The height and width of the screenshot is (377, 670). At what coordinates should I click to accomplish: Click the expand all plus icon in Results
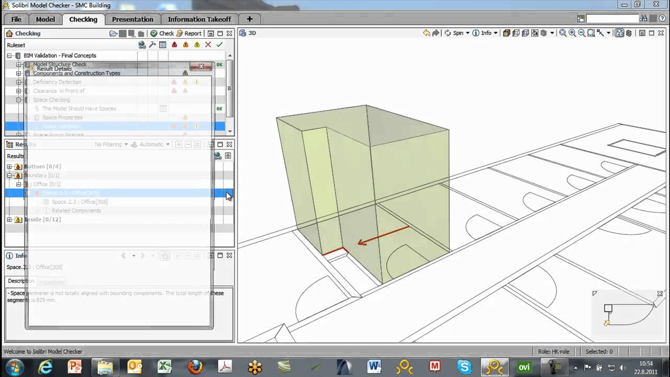tap(178, 145)
